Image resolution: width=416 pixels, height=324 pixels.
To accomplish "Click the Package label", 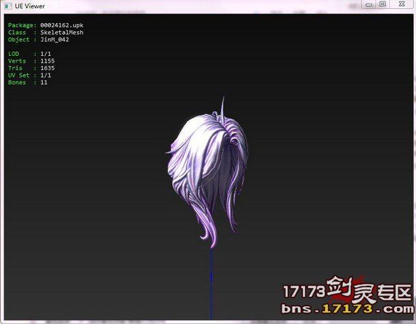I will [22, 25].
